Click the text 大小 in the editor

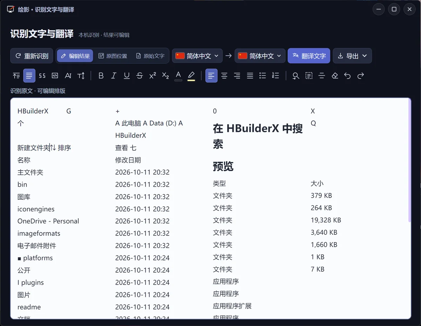(317, 183)
